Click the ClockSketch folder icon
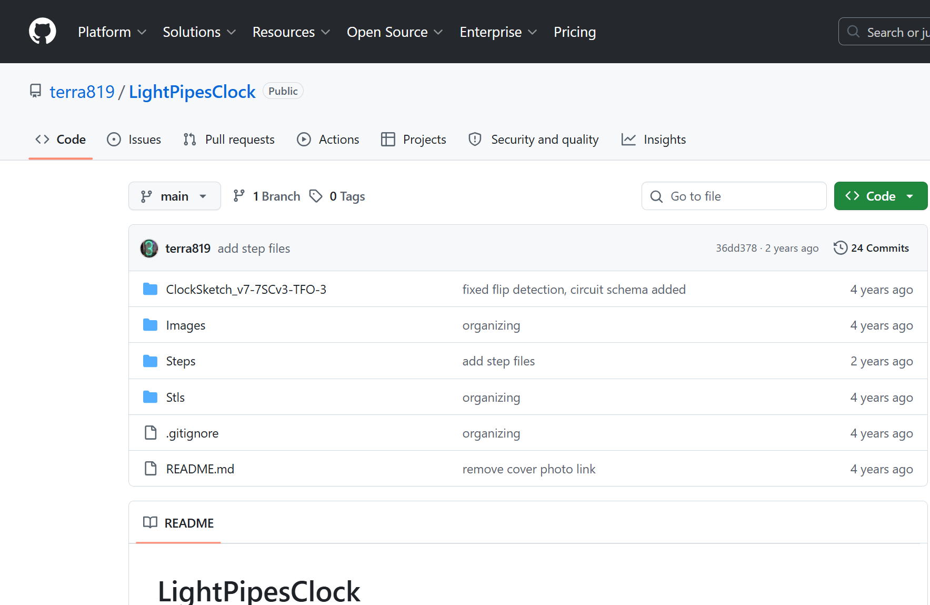930x605 pixels. (x=151, y=289)
